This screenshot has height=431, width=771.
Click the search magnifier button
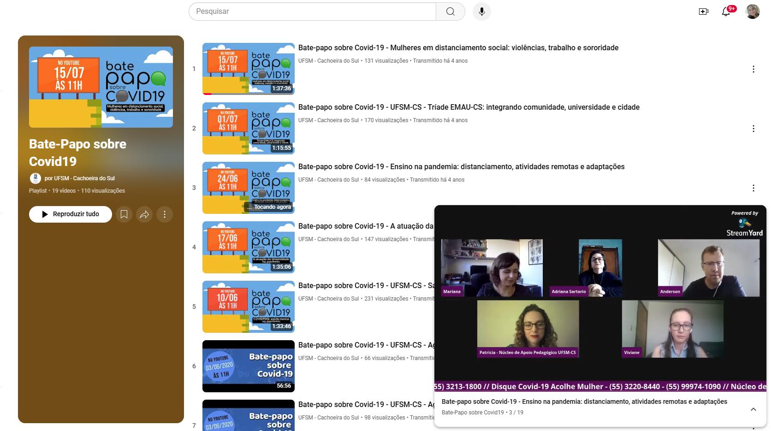[x=450, y=12]
